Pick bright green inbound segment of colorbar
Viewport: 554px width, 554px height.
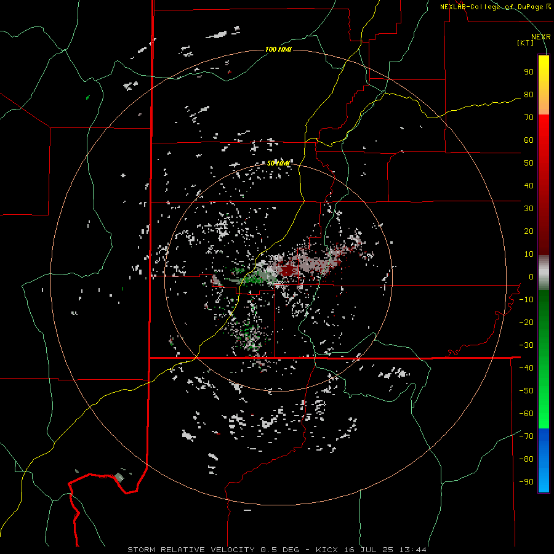click(x=544, y=406)
